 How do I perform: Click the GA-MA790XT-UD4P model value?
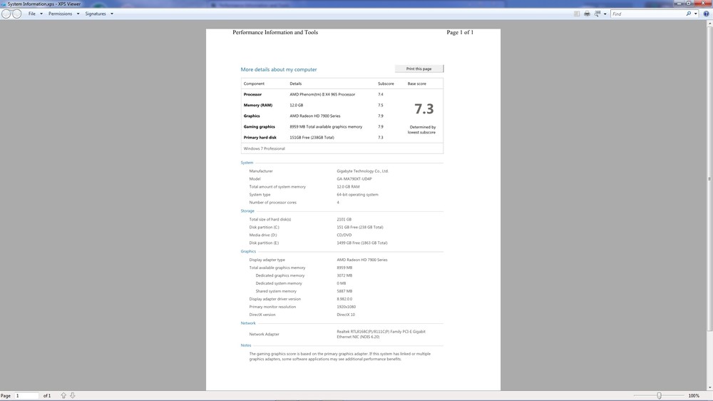(354, 179)
